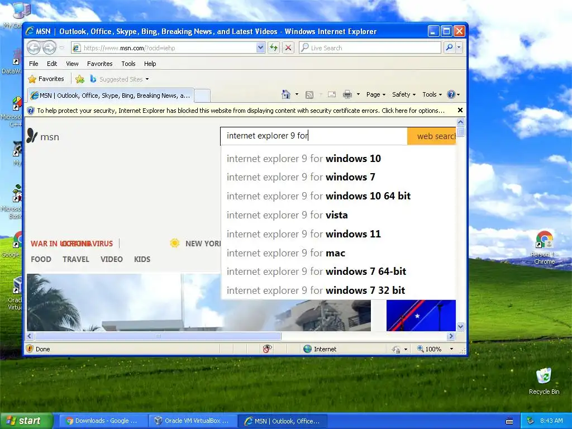Click the web search button
The height and width of the screenshot is (429, 572).
431,136
